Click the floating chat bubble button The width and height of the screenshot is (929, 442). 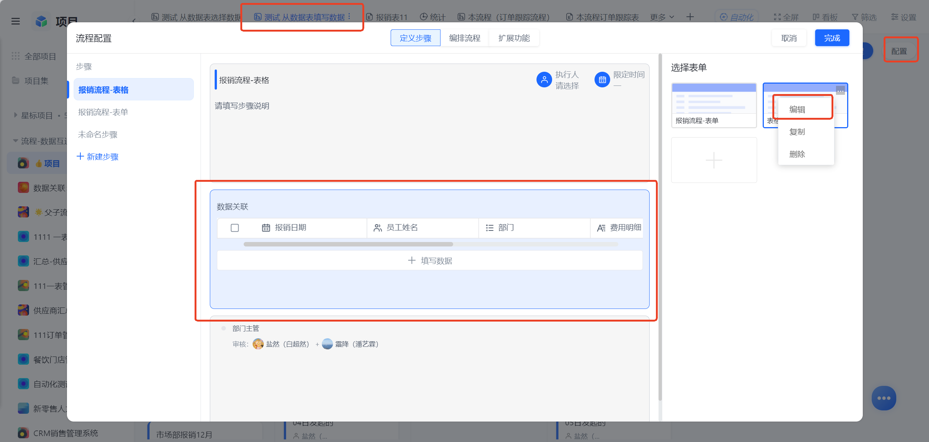(884, 398)
